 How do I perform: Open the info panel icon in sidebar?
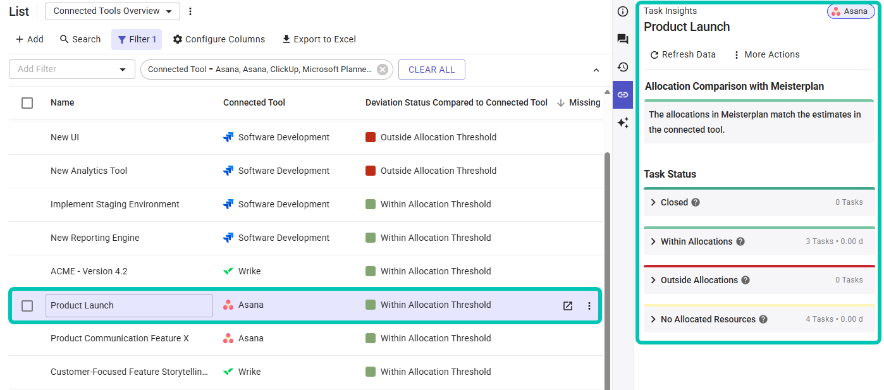tap(623, 11)
